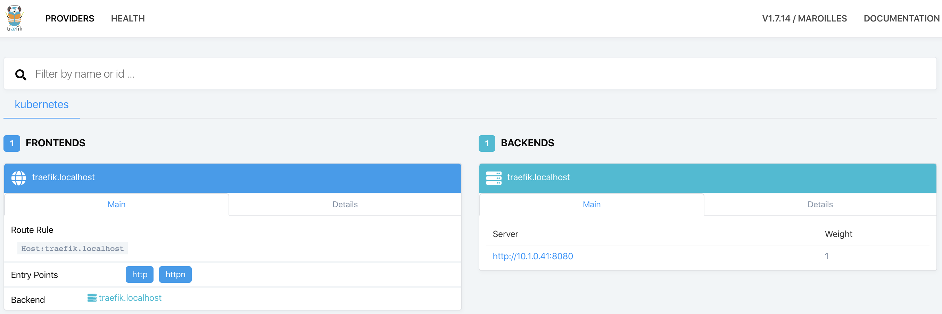Toggle the http entry point badge

[139, 274]
